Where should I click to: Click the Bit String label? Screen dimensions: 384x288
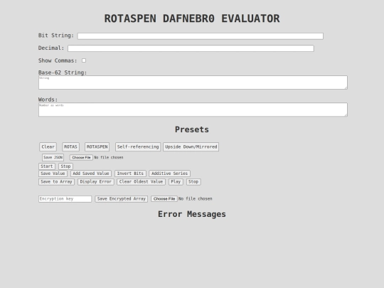click(56, 36)
